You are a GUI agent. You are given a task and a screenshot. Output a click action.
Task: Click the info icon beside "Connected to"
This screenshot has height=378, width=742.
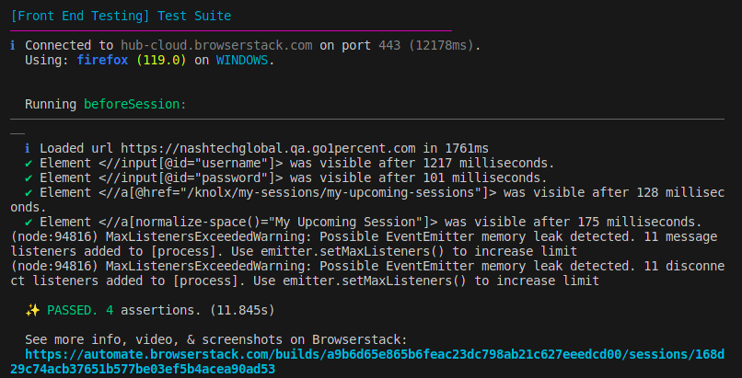(x=13, y=45)
